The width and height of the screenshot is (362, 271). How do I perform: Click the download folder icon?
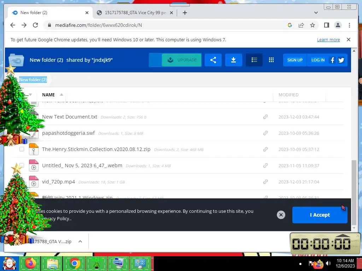click(233, 60)
